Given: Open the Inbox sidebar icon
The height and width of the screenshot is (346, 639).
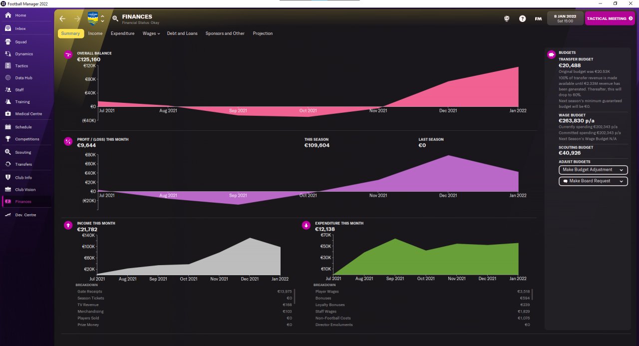Looking at the screenshot, I should [8, 28].
